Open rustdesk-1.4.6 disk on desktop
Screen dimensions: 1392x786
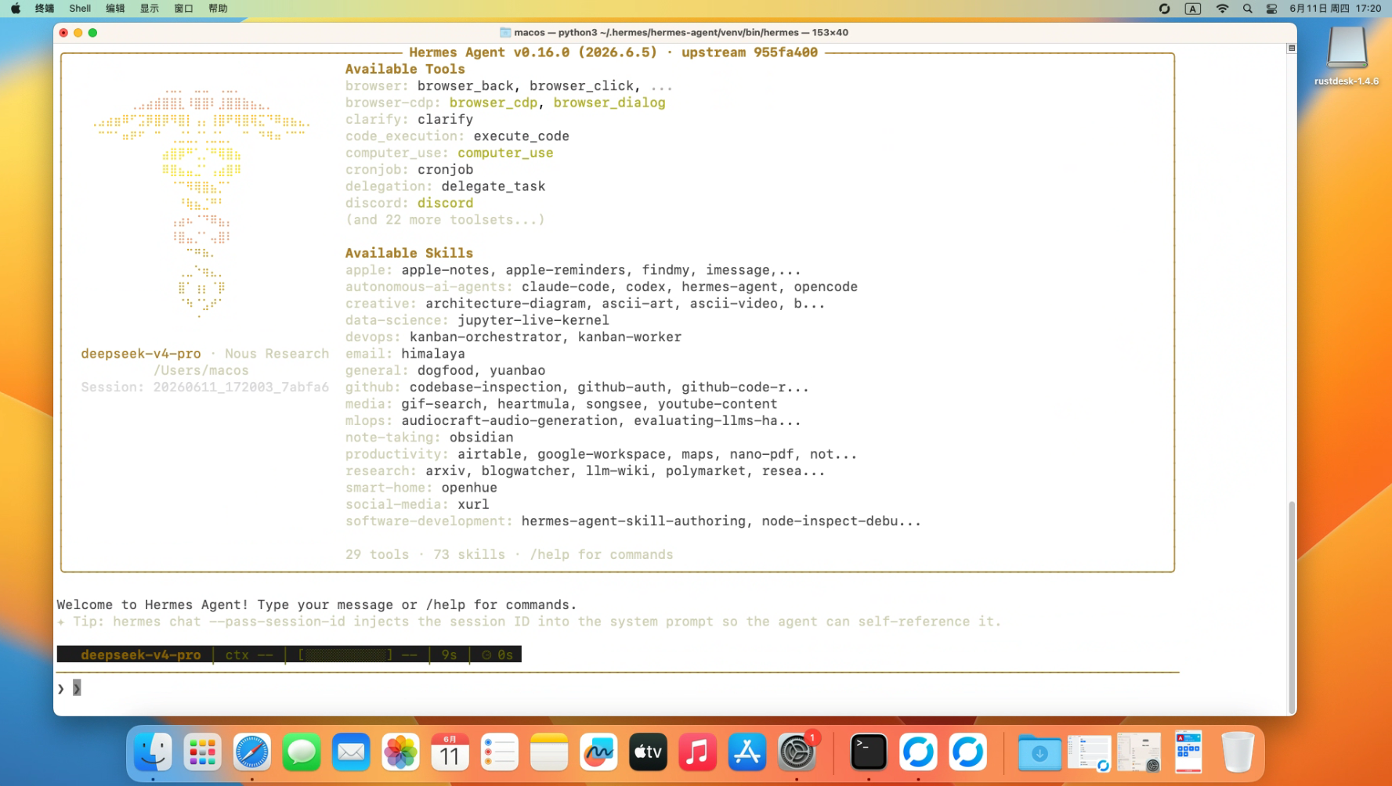coord(1347,55)
